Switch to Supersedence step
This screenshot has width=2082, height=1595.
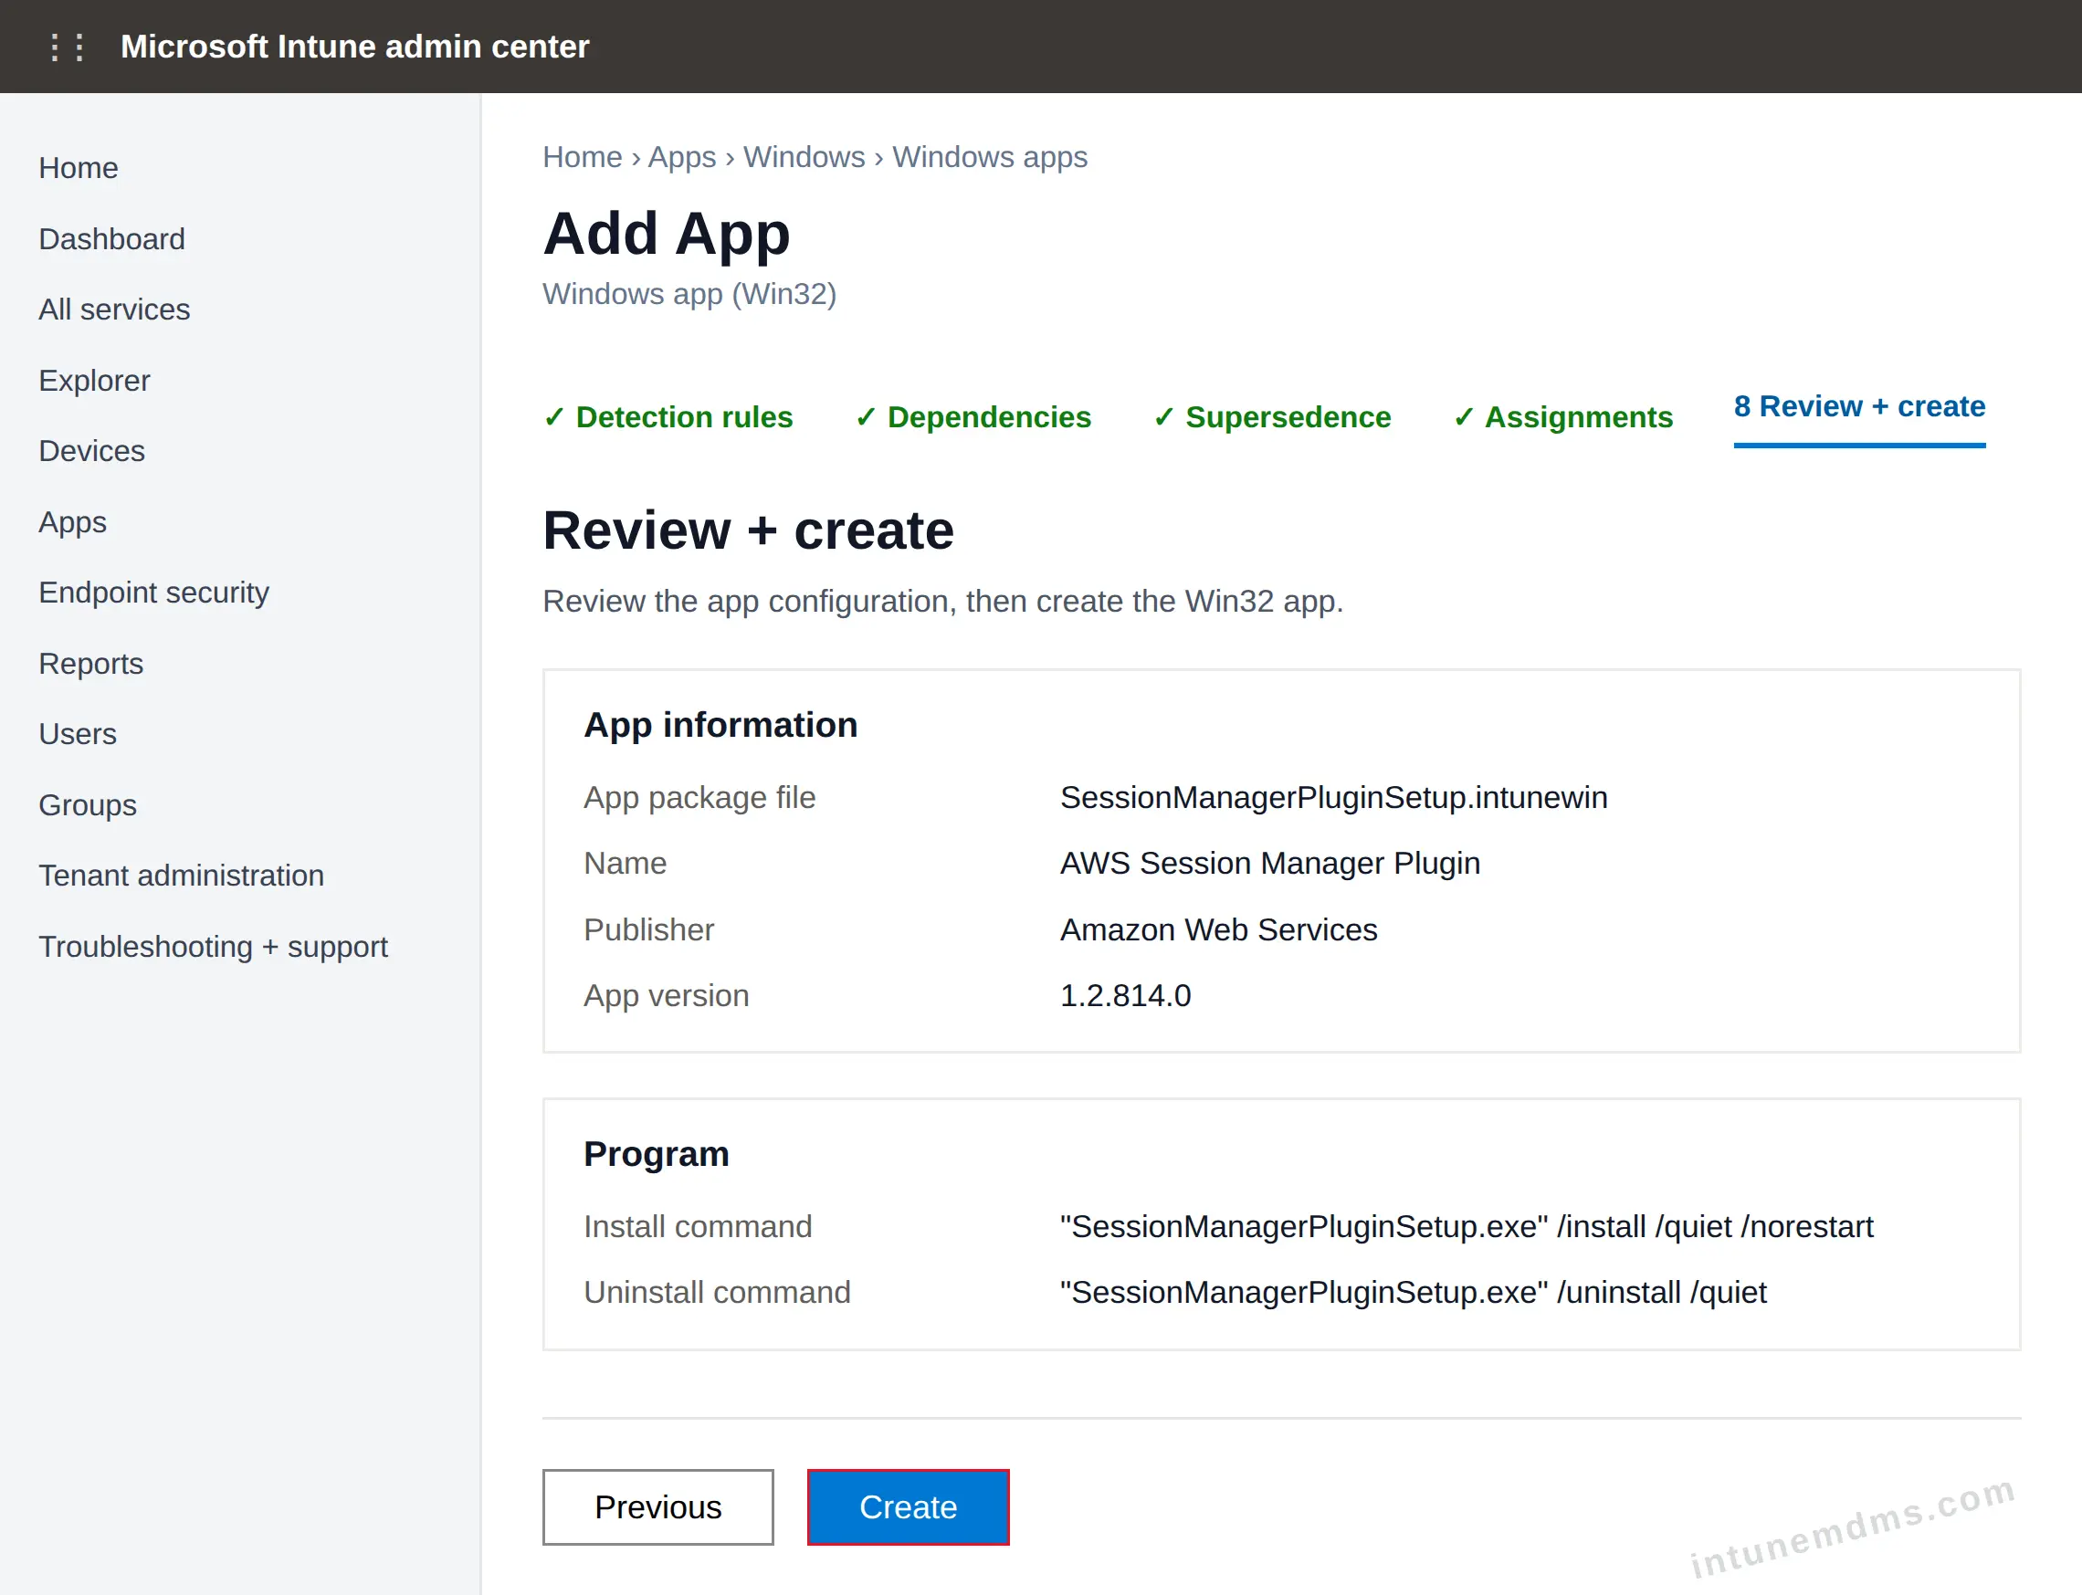pos(1272,417)
